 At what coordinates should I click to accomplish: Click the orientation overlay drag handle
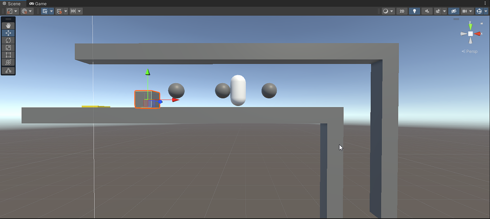click(456, 19)
